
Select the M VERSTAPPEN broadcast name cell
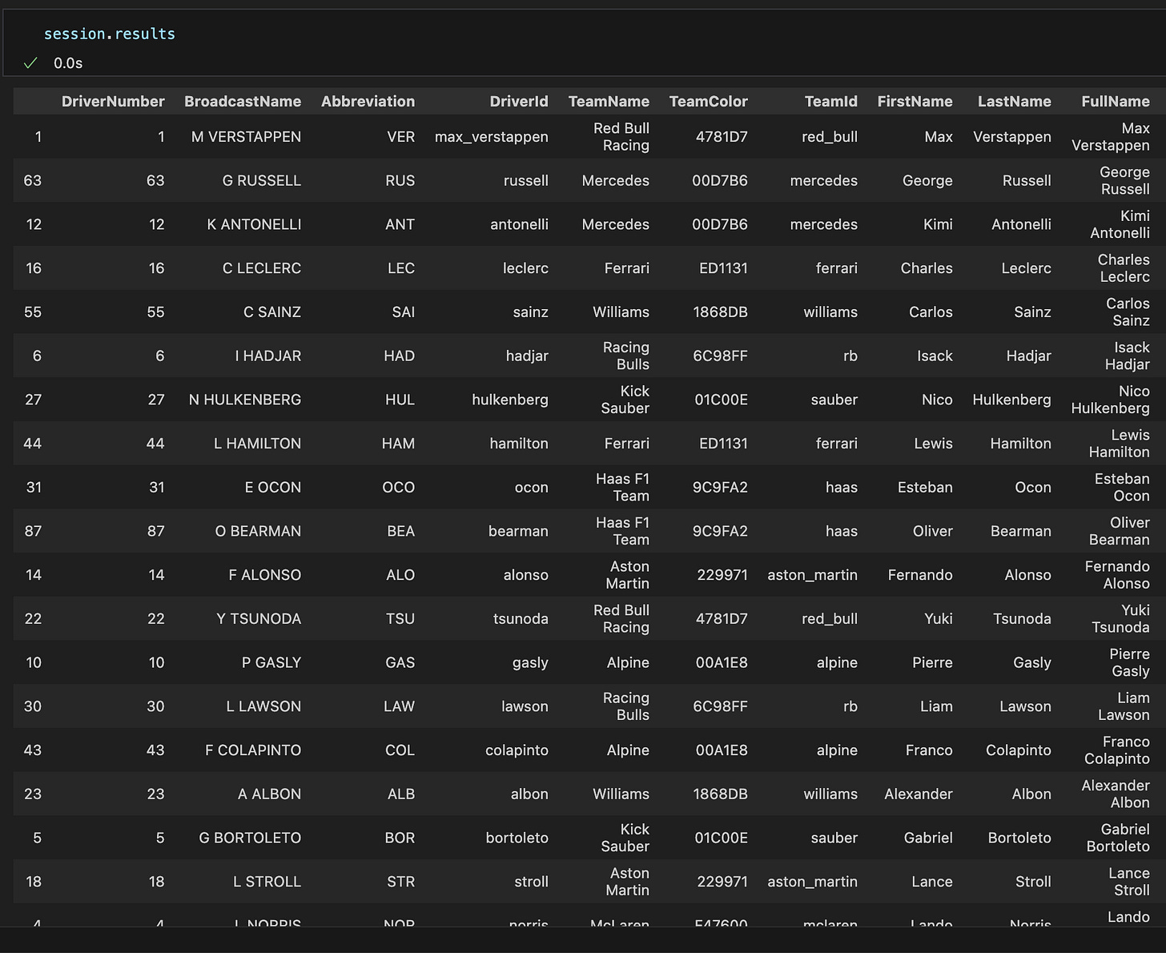[x=246, y=137]
